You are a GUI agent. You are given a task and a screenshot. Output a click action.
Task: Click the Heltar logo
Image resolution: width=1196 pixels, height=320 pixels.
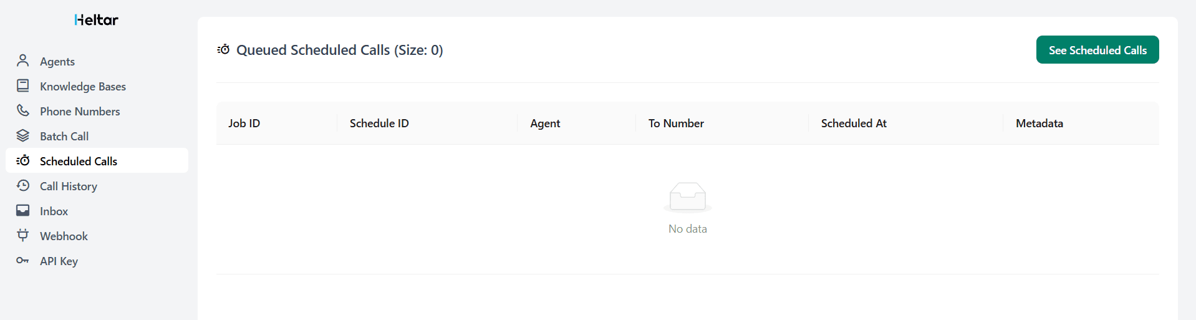click(96, 20)
